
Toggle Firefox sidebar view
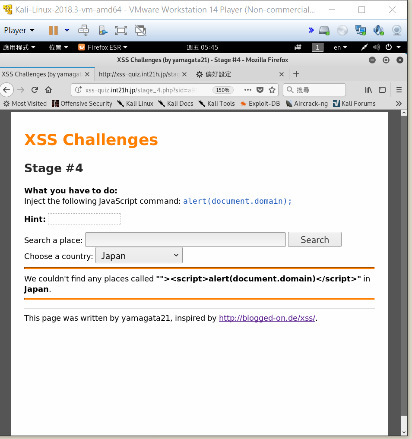382,90
